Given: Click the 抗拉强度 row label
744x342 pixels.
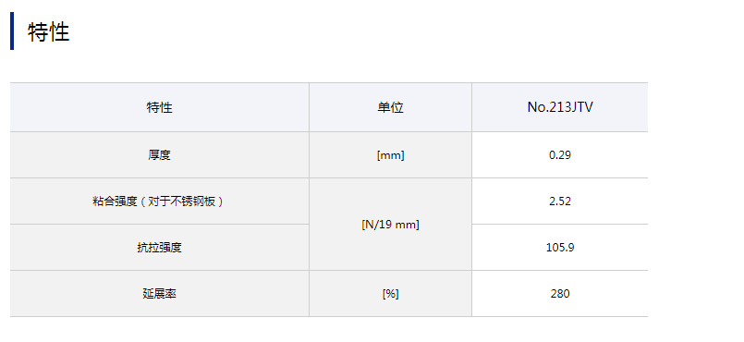Looking at the screenshot, I should 159,248.
